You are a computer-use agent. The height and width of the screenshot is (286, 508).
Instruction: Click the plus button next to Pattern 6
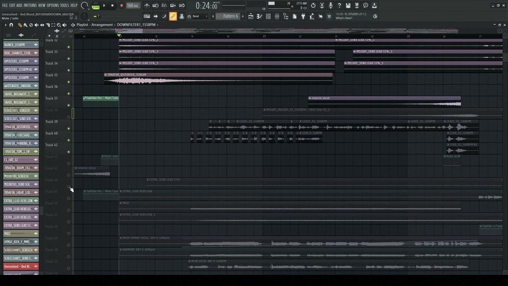click(x=243, y=16)
